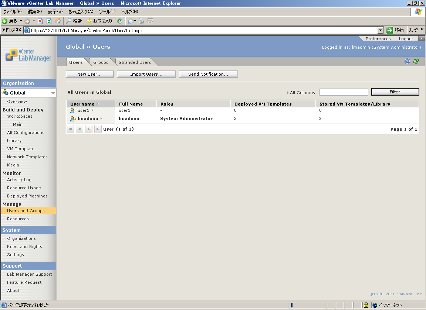The image size is (426, 310).
Task: Go to first page of users
Action: (x=70, y=129)
